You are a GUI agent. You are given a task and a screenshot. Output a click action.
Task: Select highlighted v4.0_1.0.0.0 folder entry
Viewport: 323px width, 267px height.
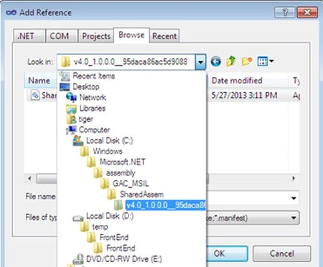pyautogui.click(x=166, y=205)
